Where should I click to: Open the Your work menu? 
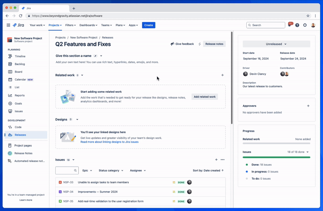37,25
